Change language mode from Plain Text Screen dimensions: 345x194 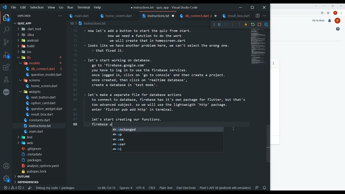[x=166, y=188]
